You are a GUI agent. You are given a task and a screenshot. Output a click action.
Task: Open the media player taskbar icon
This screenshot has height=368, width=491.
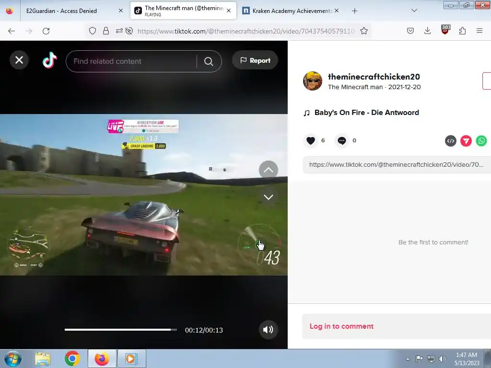tap(132, 358)
